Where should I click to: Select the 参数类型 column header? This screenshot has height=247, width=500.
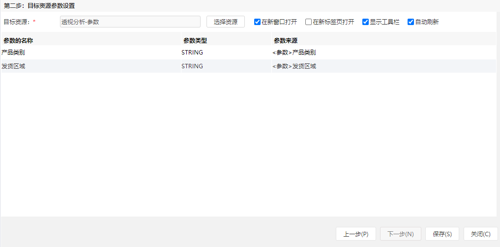pos(227,39)
